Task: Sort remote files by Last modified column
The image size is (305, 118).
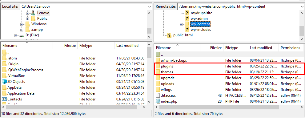Action: [x=261, y=48]
